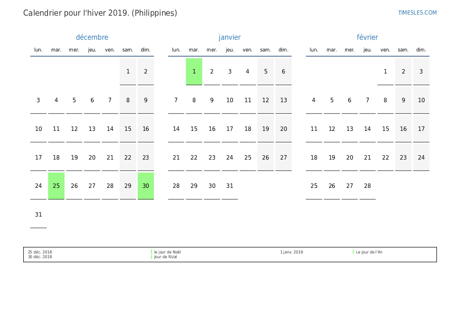Viewport: 460px width, 325px height.
Task: Open the TIMESLES.COM link
Action: (417, 13)
